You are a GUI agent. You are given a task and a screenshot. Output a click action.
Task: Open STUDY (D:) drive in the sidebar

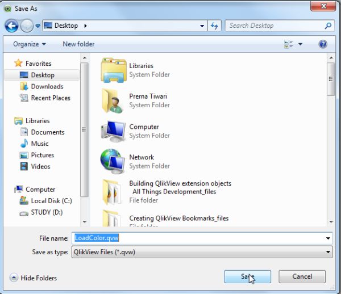pos(41,212)
